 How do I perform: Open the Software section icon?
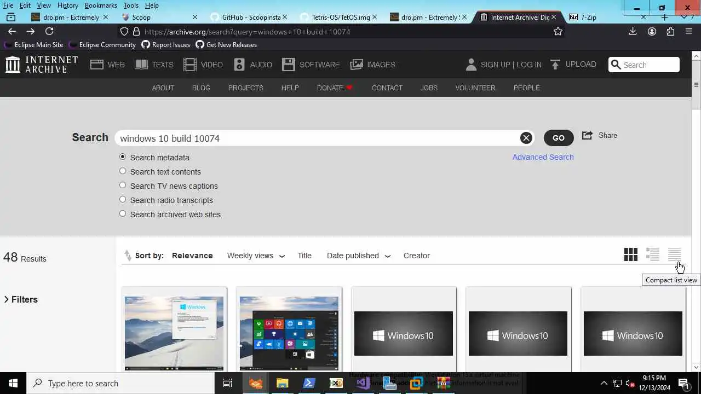[289, 65]
